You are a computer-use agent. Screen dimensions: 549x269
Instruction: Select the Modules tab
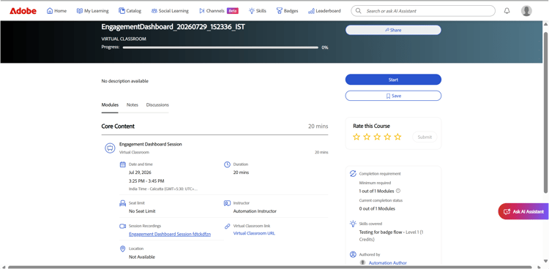[x=110, y=105]
